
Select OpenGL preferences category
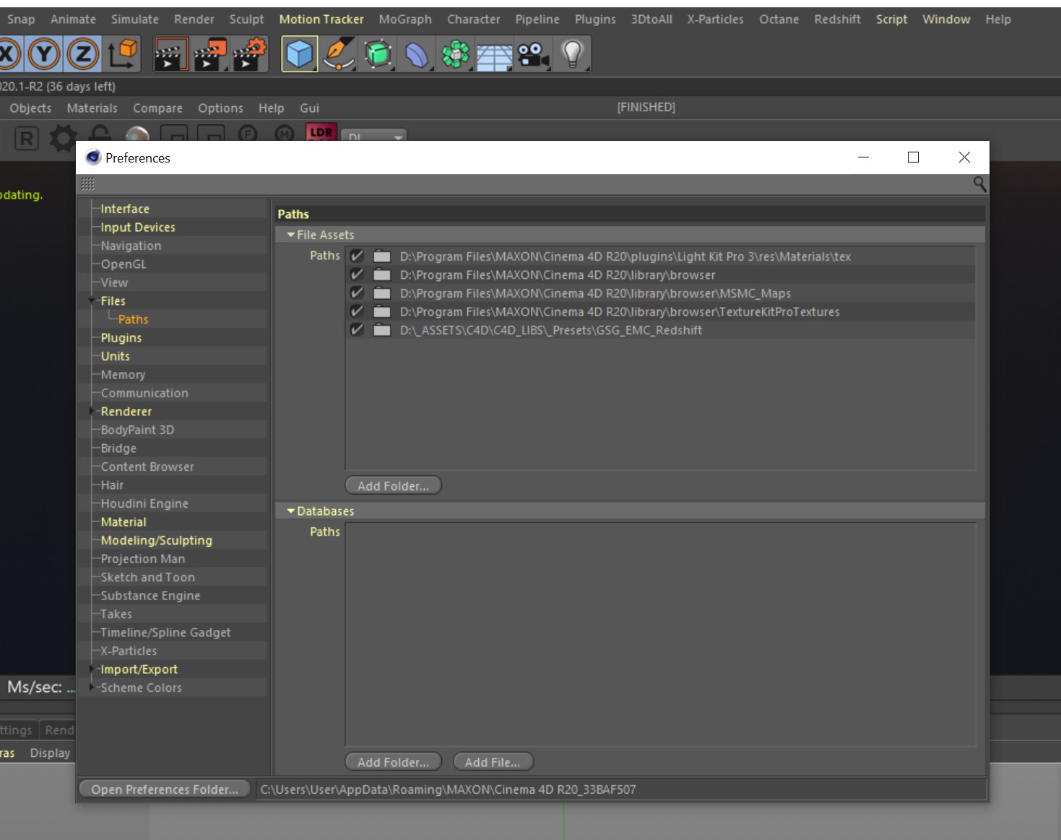coord(124,264)
